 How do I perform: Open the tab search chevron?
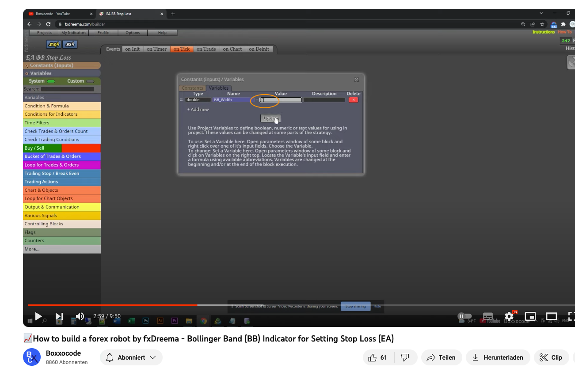541,13
